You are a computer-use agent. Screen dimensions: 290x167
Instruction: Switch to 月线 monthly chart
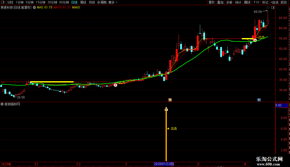click(x=92, y=2)
